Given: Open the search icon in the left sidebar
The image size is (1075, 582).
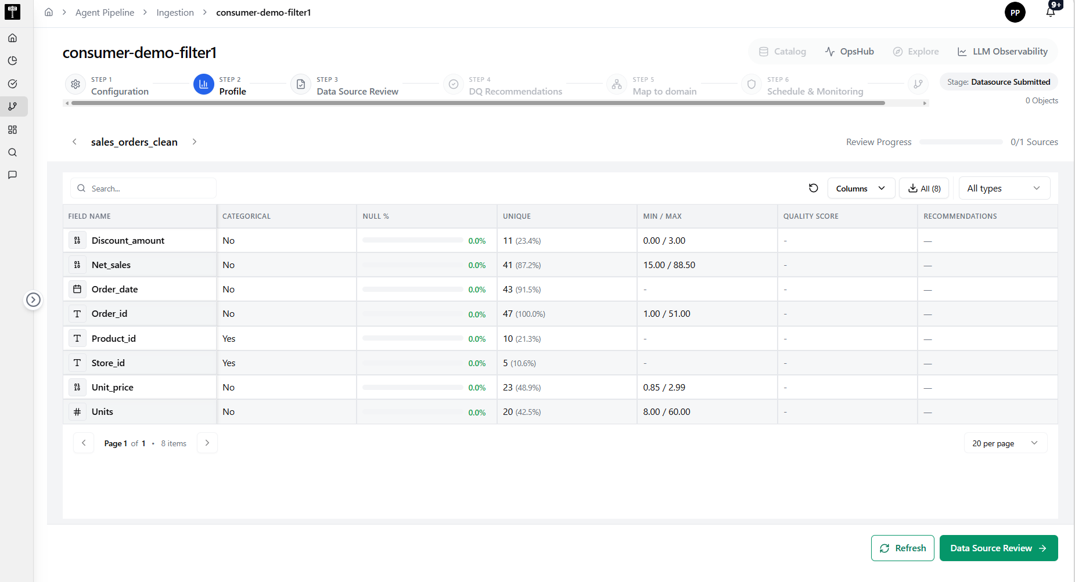Looking at the screenshot, I should tap(12, 153).
